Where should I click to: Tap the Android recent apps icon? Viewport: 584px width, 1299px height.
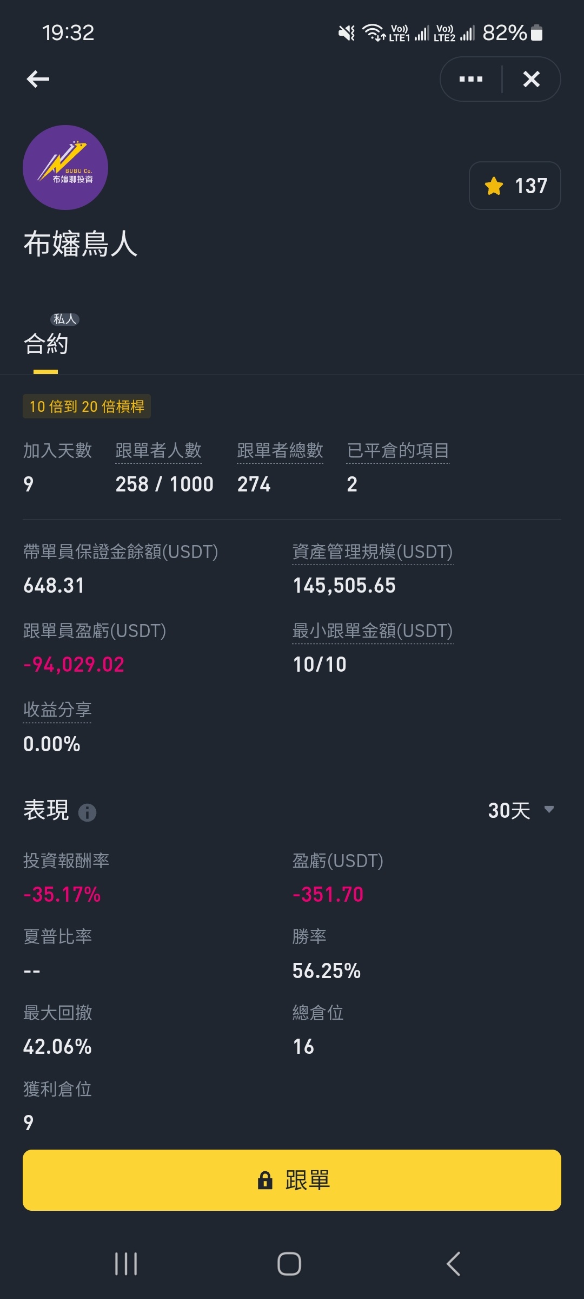(126, 1264)
